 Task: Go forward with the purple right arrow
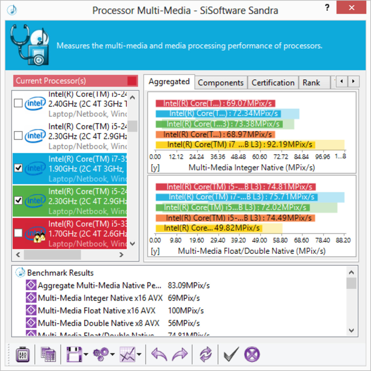tap(180, 354)
